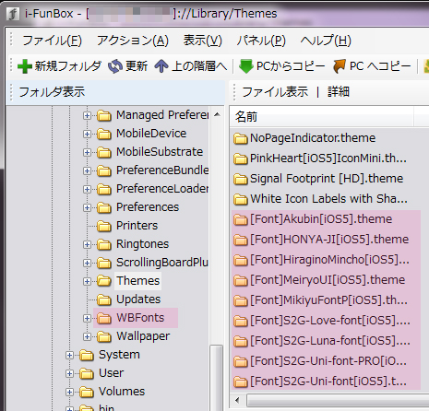The width and height of the screenshot is (429, 411).
Task: Click the Themes folder icon in tree
Action: pos(104,281)
